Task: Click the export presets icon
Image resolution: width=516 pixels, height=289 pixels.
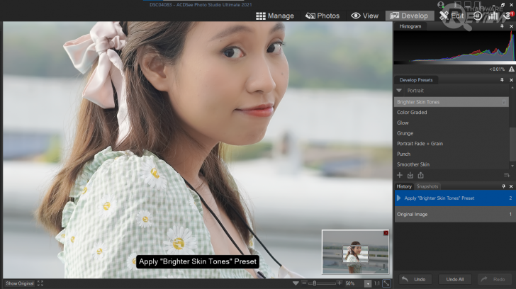Action: (420, 175)
